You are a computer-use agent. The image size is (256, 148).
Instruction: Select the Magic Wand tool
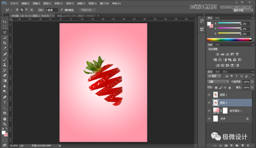[x=5, y=37]
